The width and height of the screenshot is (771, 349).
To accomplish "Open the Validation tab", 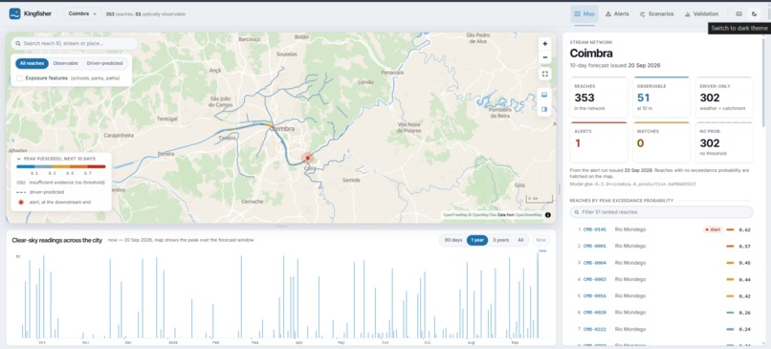I will click(x=701, y=14).
